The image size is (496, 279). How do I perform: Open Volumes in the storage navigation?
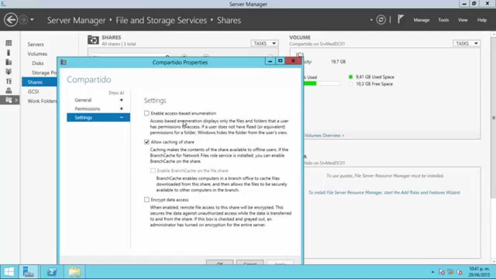coord(37,54)
